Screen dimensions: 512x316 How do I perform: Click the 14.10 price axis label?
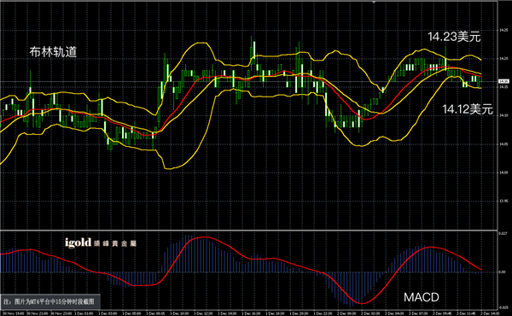503,115
